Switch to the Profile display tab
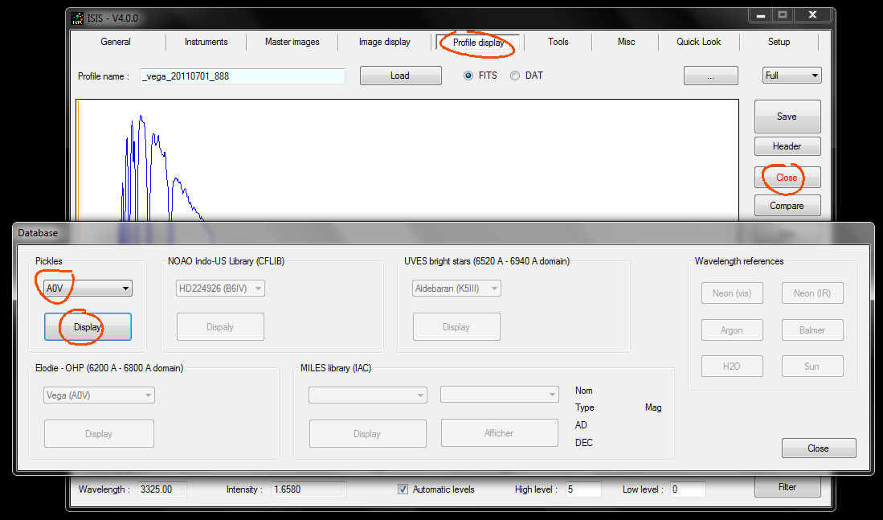 pos(478,43)
